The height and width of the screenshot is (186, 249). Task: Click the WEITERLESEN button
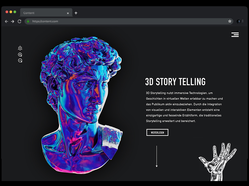pos(157,132)
